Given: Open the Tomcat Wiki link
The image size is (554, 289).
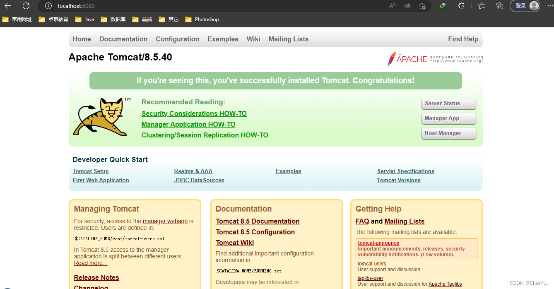Looking at the screenshot, I should (235, 243).
